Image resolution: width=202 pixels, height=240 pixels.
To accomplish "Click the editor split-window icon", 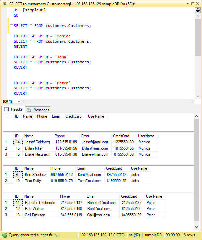I will coord(198,10).
